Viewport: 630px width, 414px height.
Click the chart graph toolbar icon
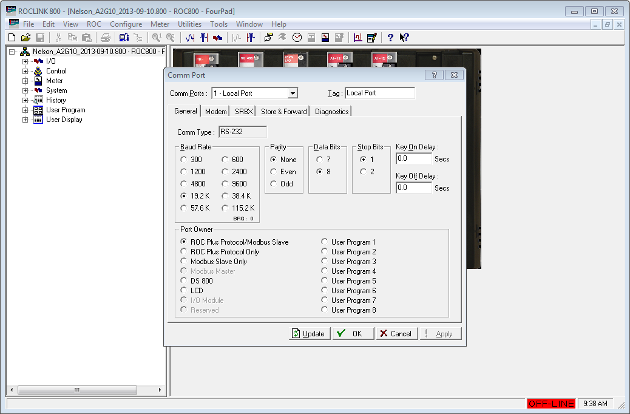357,38
